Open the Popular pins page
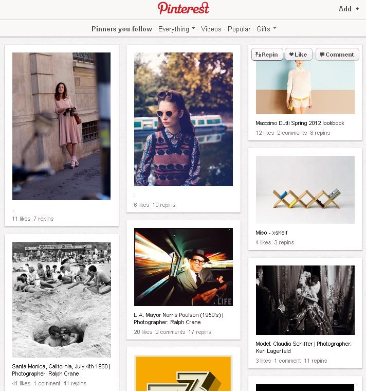This screenshot has height=391, width=366. (x=239, y=29)
